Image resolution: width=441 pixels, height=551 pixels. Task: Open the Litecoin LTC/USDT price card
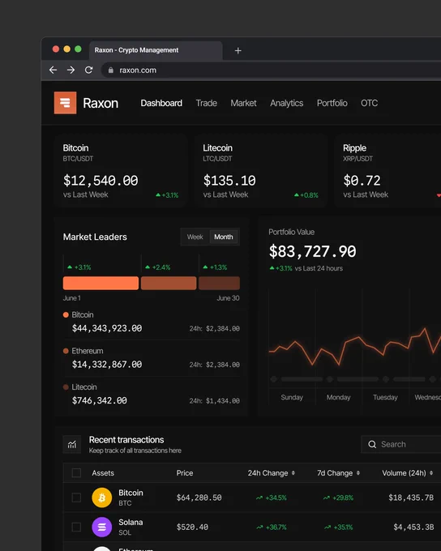coord(261,171)
